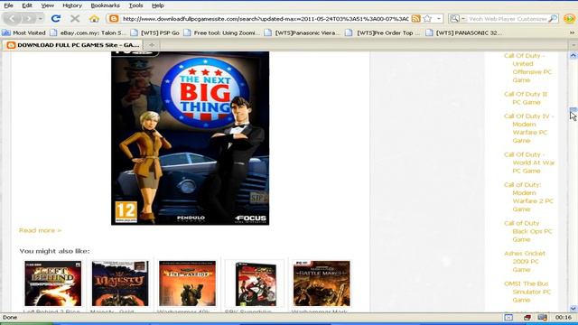Open the Bookmarks menu

[x=105, y=5]
